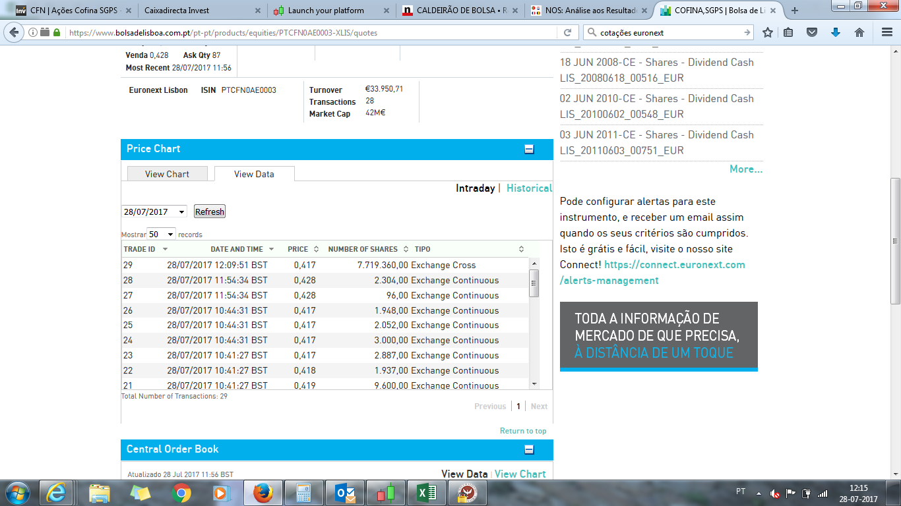The height and width of the screenshot is (506, 901).
Task: Open the 03 JUN 2011 Dividend Cash notice
Action: point(657,142)
